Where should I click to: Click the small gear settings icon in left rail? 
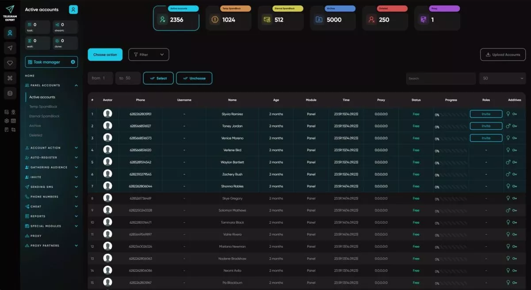[x=7, y=121]
